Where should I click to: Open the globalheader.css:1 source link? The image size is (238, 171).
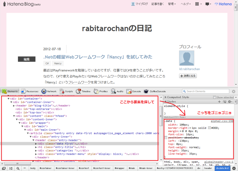tap(219, 162)
